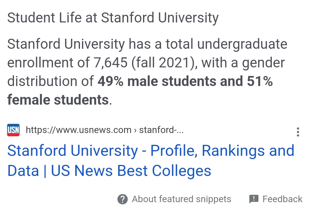Click the feedback speech bubble icon

coord(254,199)
